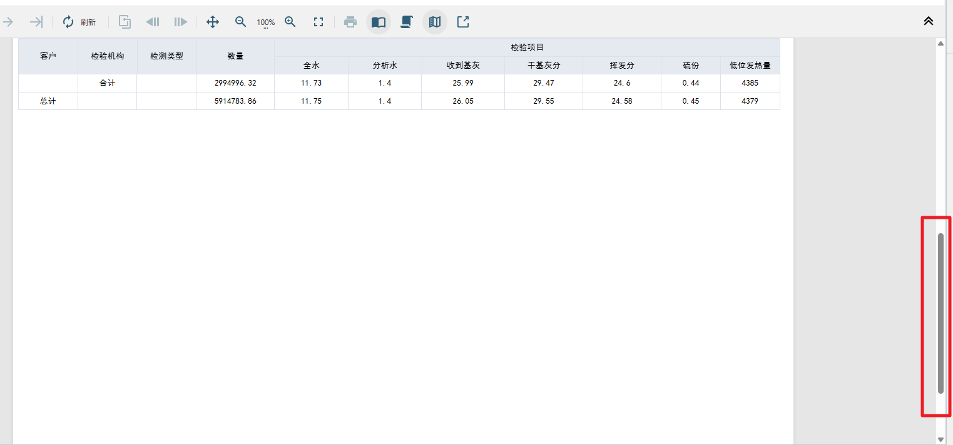This screenshot has height=445, width=953.
Task: Click the 挥发分 value 24.58
Action: tap(622, 101)
